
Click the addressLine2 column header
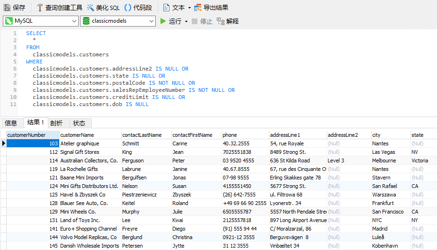pyautogui.click(x=349, y=135)
